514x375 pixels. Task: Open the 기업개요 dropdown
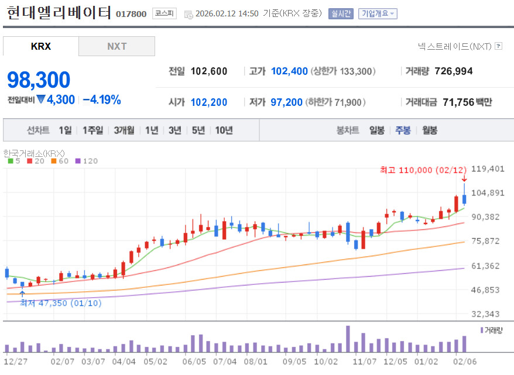(378, 14)
